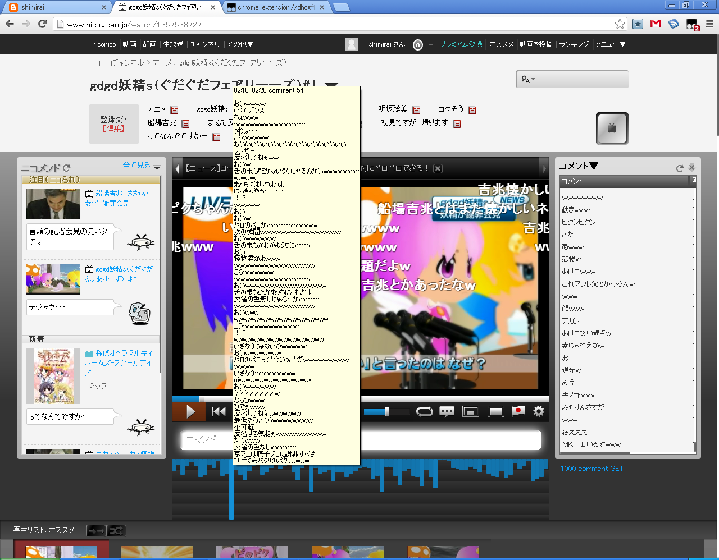The width and height of the screenshot is (719, 560).
Task: Play the video with the orange play button
Action: pyautogui.click(x=189, y=412)
